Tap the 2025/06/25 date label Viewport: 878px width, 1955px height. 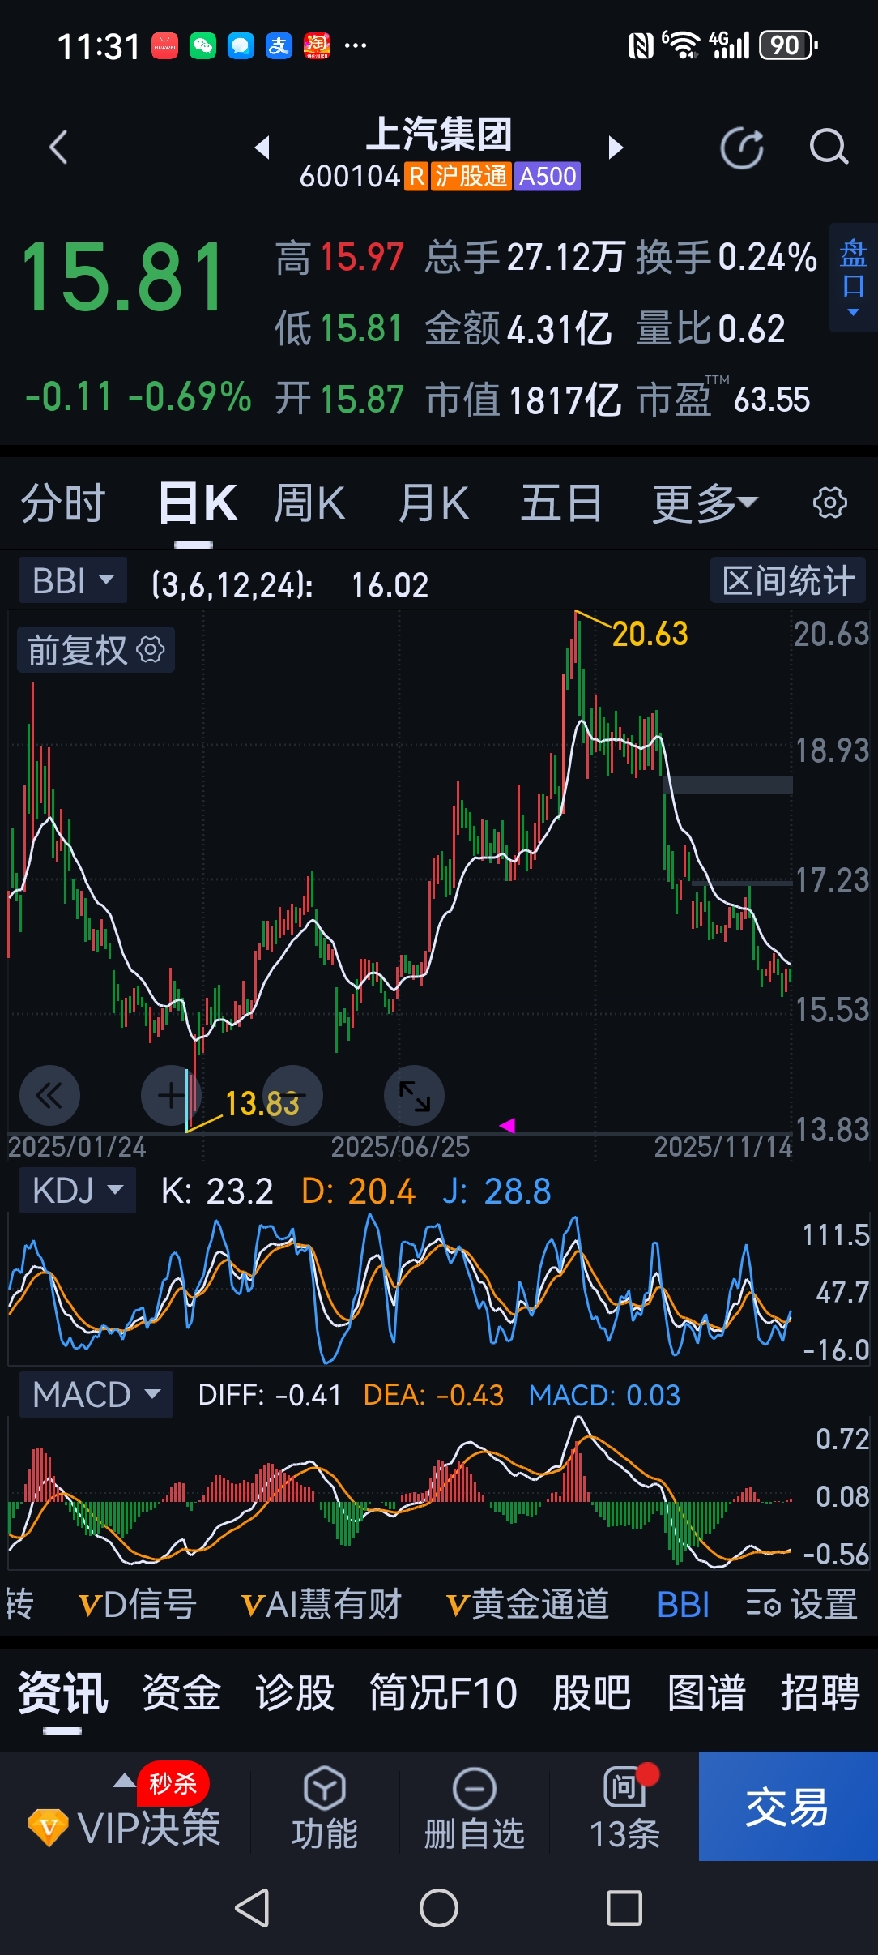[400, 1147]
